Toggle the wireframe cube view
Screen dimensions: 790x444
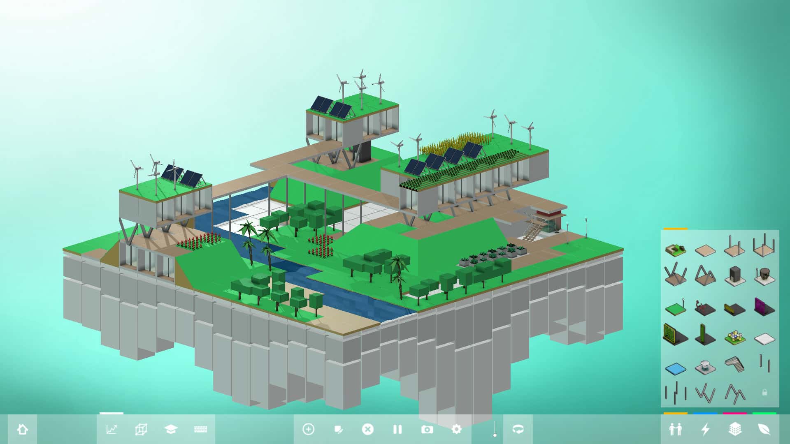click(141, 430)
